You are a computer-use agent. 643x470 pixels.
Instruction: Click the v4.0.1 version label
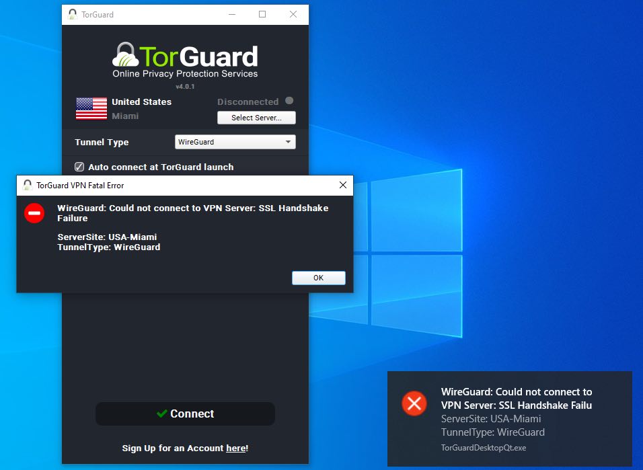click(x=185, y=87)
